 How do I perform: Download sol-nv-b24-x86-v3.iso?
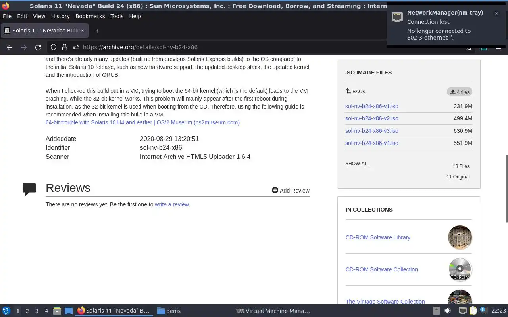pos(371,131)
